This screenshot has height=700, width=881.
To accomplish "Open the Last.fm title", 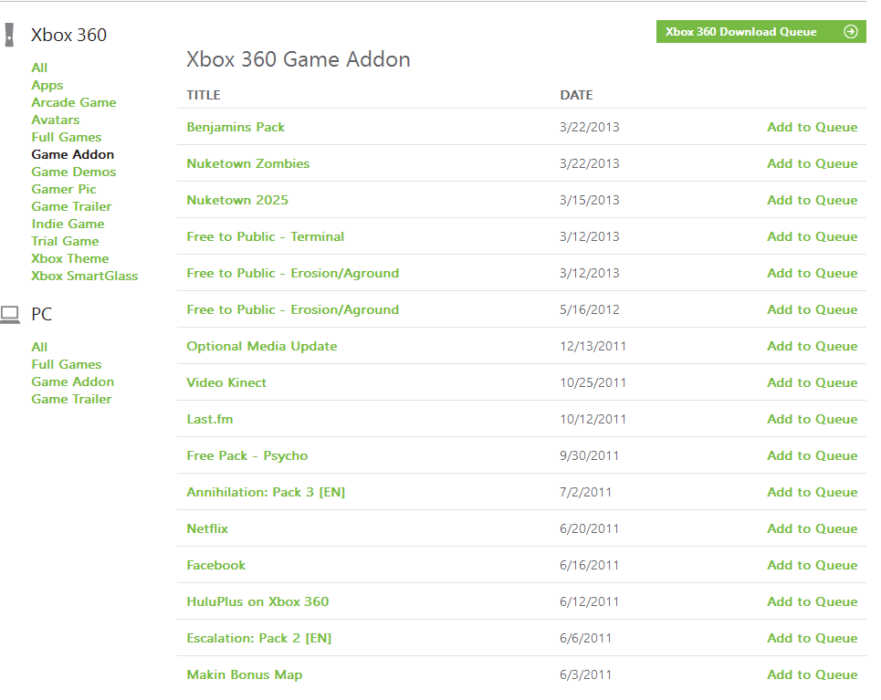I will [x=210, y=420].
